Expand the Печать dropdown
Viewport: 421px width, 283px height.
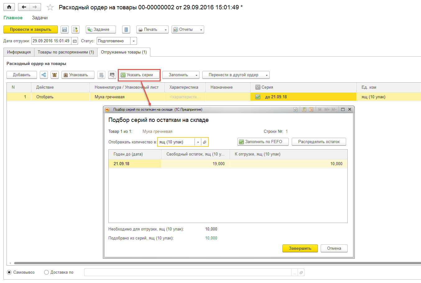tap(166, 30)
